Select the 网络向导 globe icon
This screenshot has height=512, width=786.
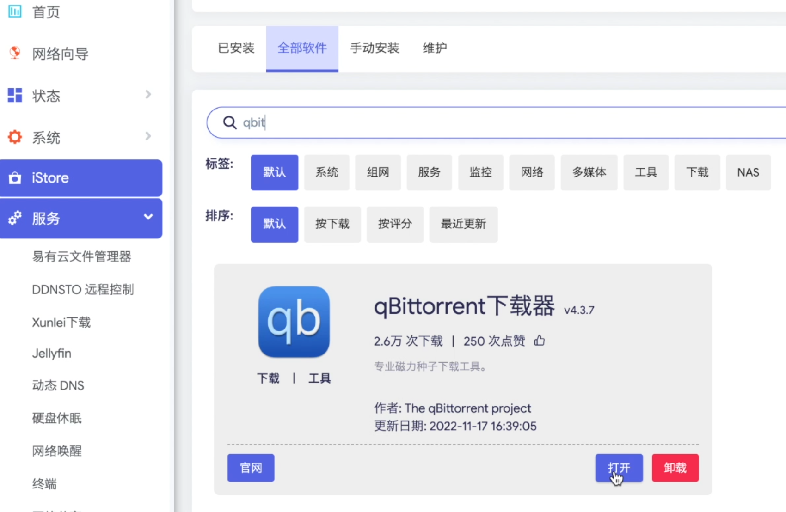pyautogui.click(x=14, y=53)
